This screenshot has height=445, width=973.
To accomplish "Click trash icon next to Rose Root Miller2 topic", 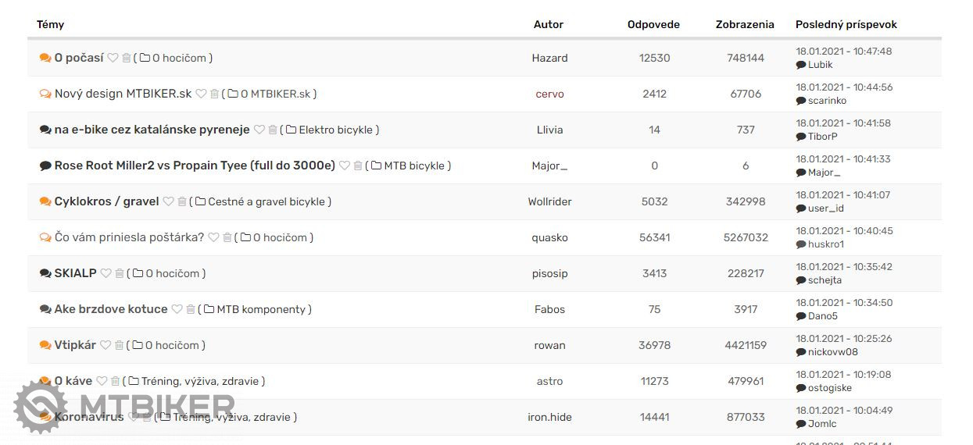I will click(x=358, y=166).
